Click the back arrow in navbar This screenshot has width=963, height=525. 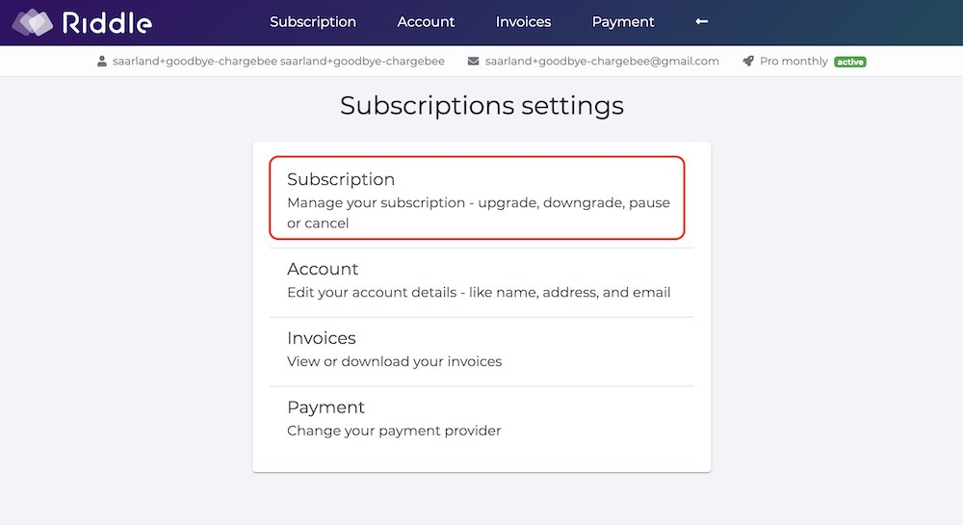[701, 21]
